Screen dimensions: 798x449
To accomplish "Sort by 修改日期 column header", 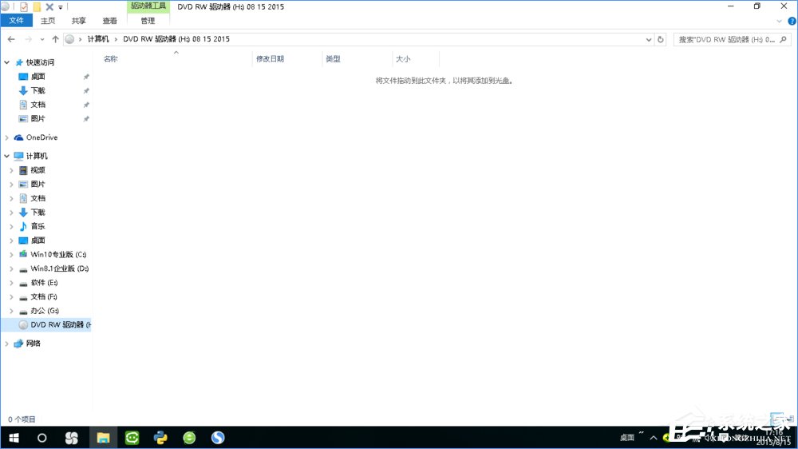I will (x=270, y=58).
